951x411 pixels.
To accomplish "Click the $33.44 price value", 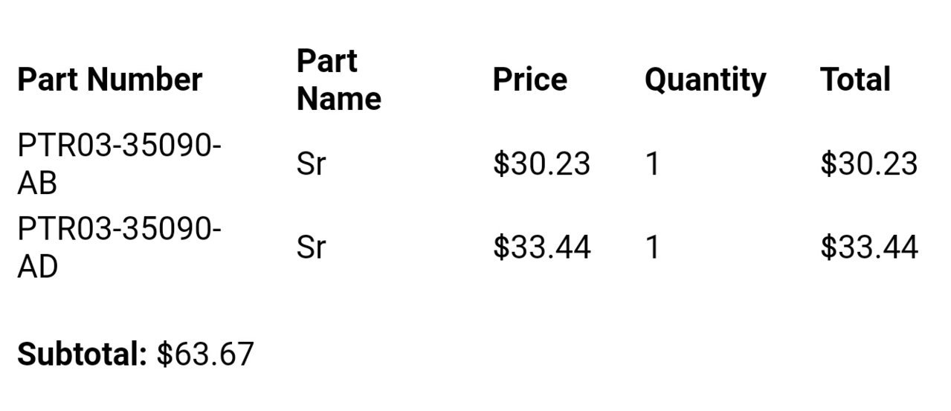I will click(x=541, y=247).
